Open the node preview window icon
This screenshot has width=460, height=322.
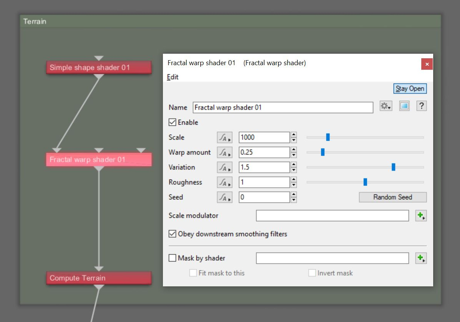(x=404, y=106)
